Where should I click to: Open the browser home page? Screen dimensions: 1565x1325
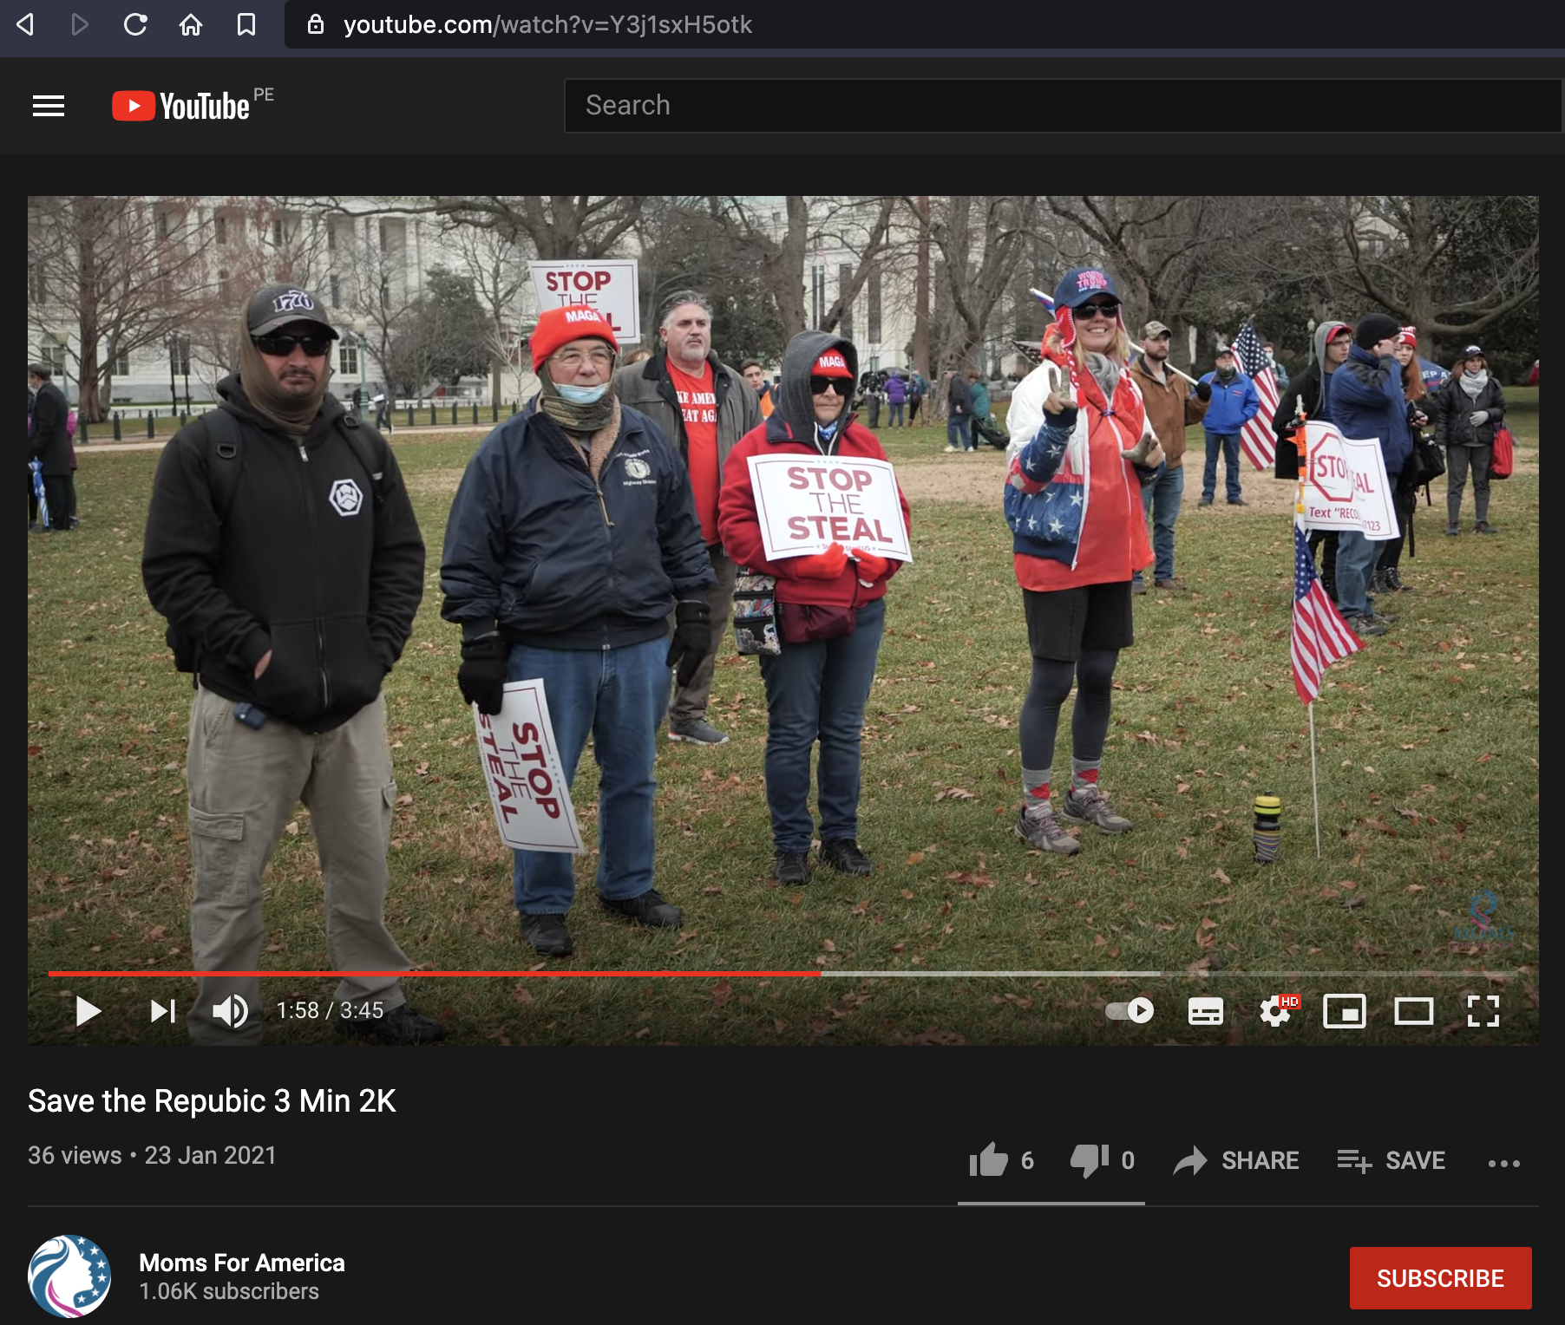tap(191, 24)
